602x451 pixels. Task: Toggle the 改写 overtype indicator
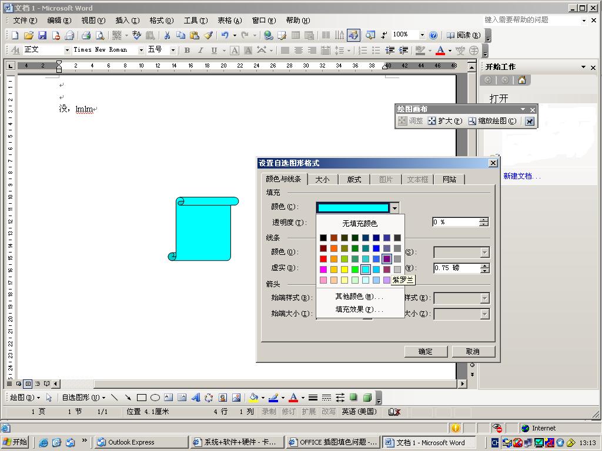point(328,411)
